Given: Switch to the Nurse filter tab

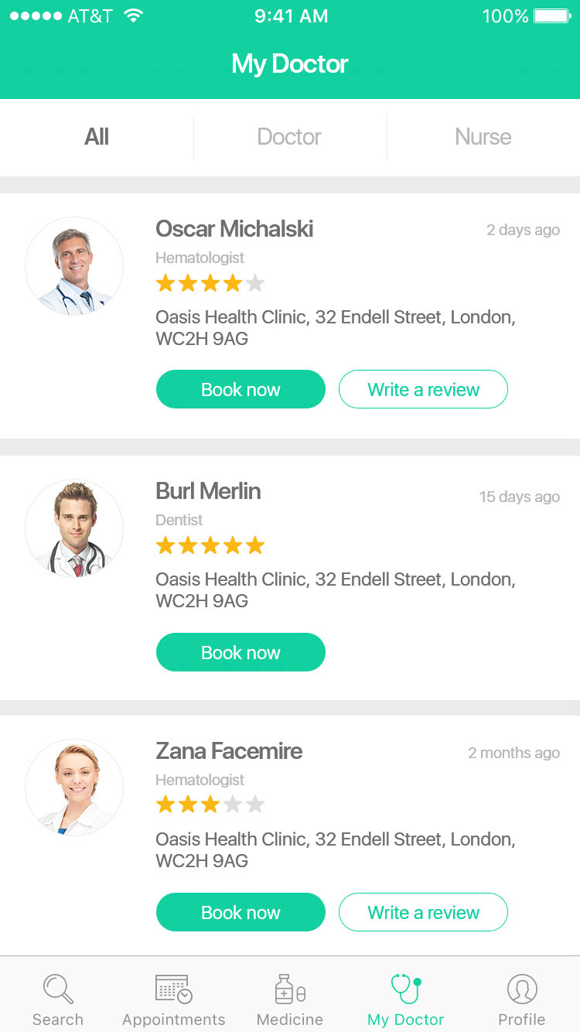Looking at the screenshot, I should pos(483,137).
